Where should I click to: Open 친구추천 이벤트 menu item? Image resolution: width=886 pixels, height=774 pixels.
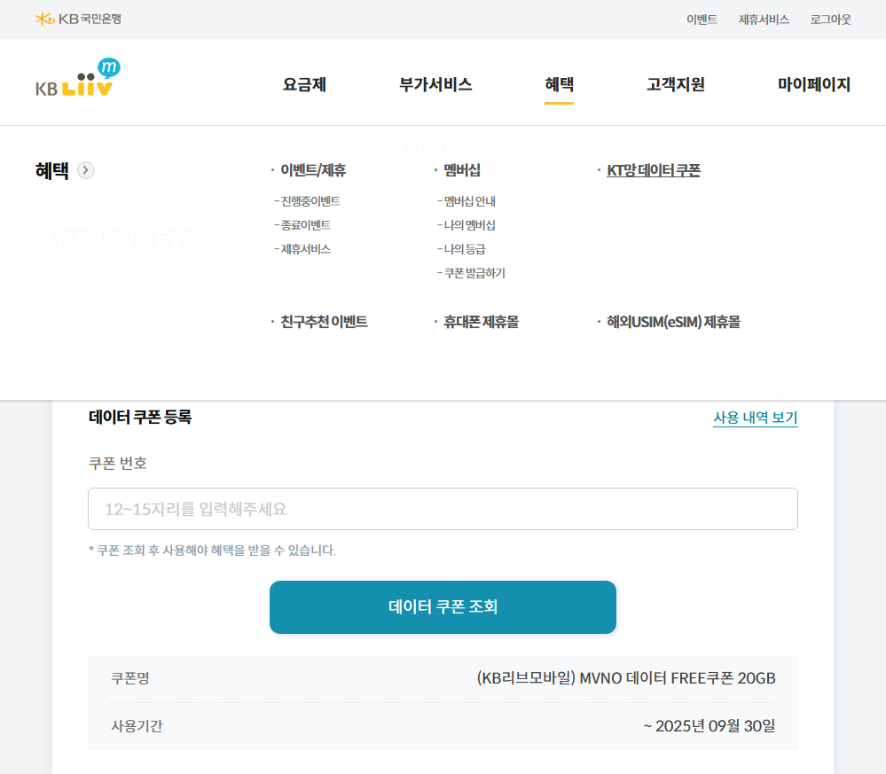[324, 322]
